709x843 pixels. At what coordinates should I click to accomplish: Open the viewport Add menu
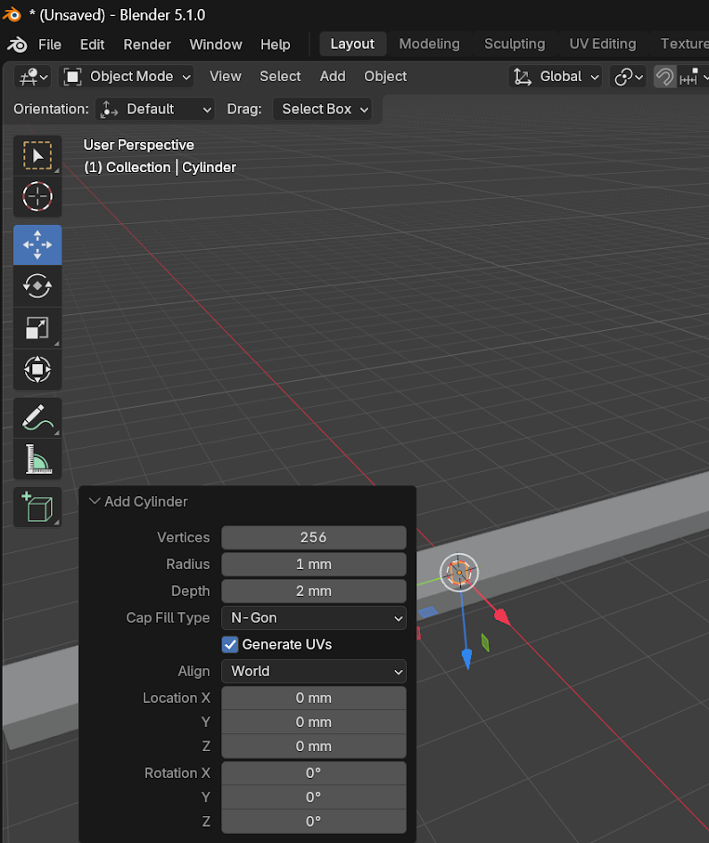click(x=333, y=77)
